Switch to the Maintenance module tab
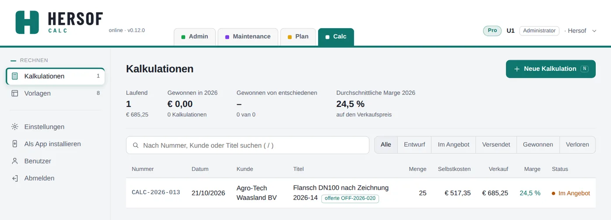The height and width of the screenshot is (220, 611). (247, 37)
